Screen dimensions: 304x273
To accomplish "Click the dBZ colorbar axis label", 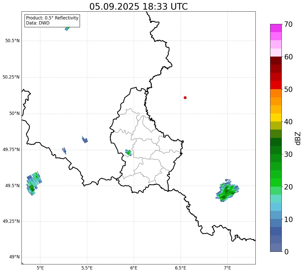I will point(298,138).
